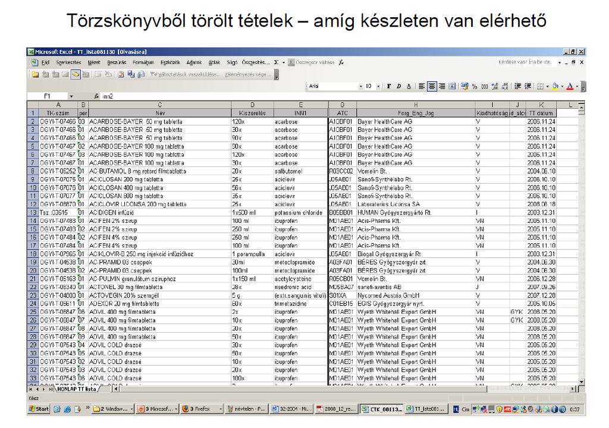Image resolution: width=609 pixels, height=428 pixels.
Task: Expand the Name Box dropdown next to F1
Action: (x=71, y=96)
